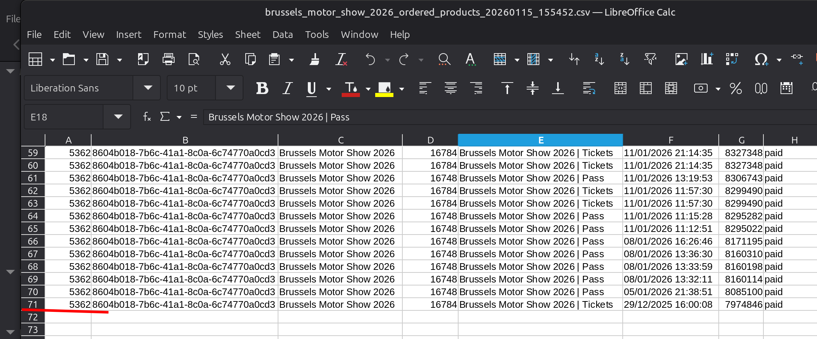817x339 pixels.
Task: Click Sort Ascending icon
Action: tap(599, 59)
